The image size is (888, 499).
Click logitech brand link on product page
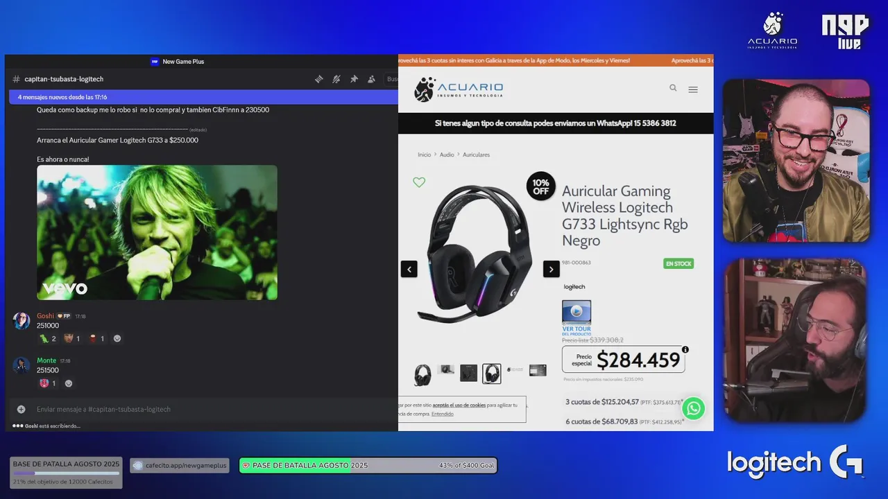[x=574, y=287]
